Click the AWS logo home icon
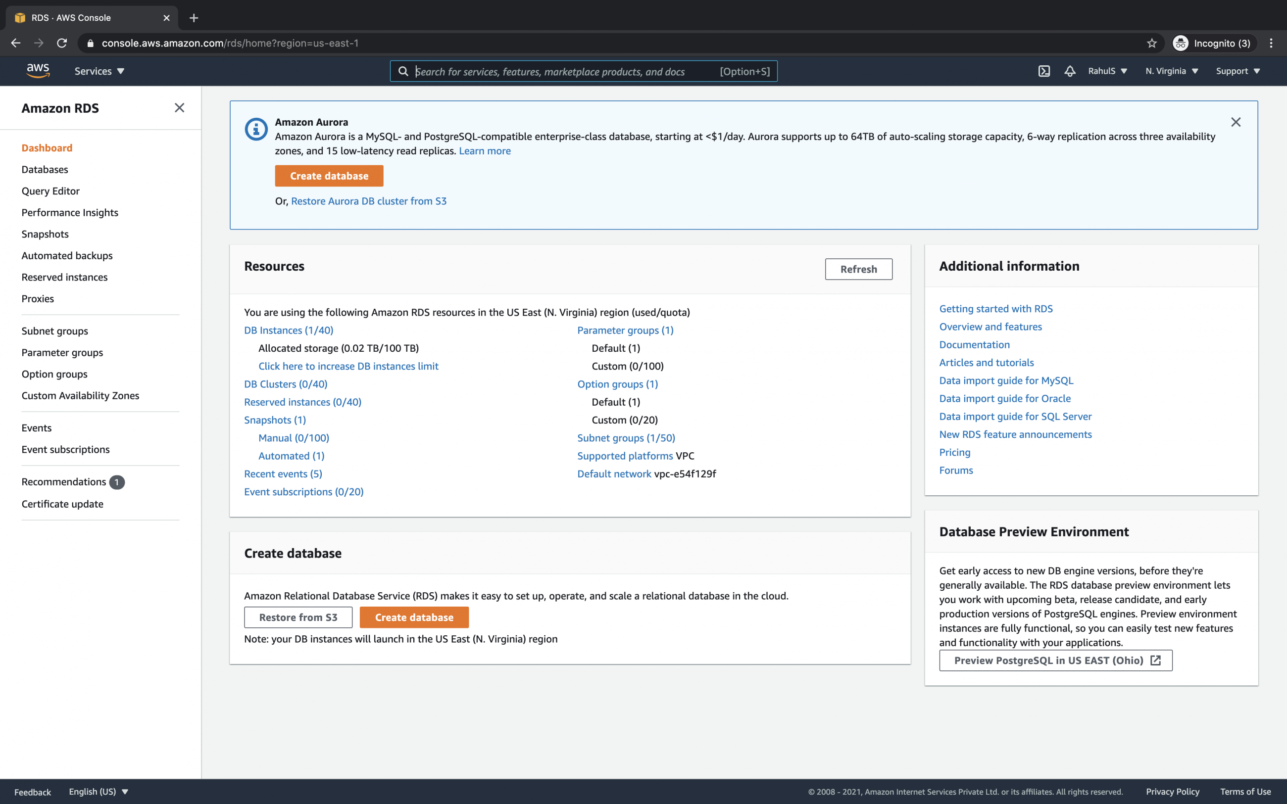 38,71
